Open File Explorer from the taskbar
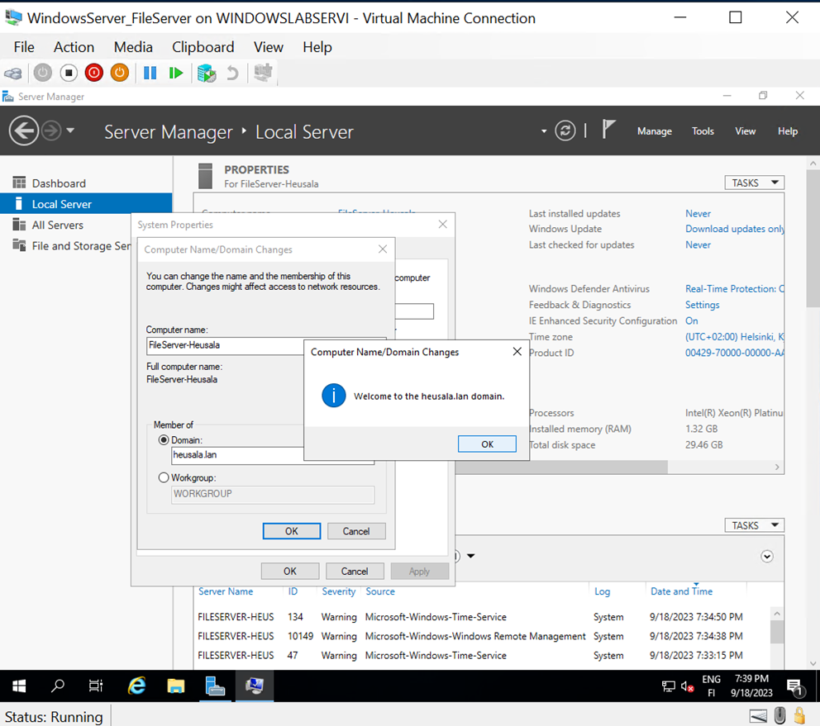 176,686
